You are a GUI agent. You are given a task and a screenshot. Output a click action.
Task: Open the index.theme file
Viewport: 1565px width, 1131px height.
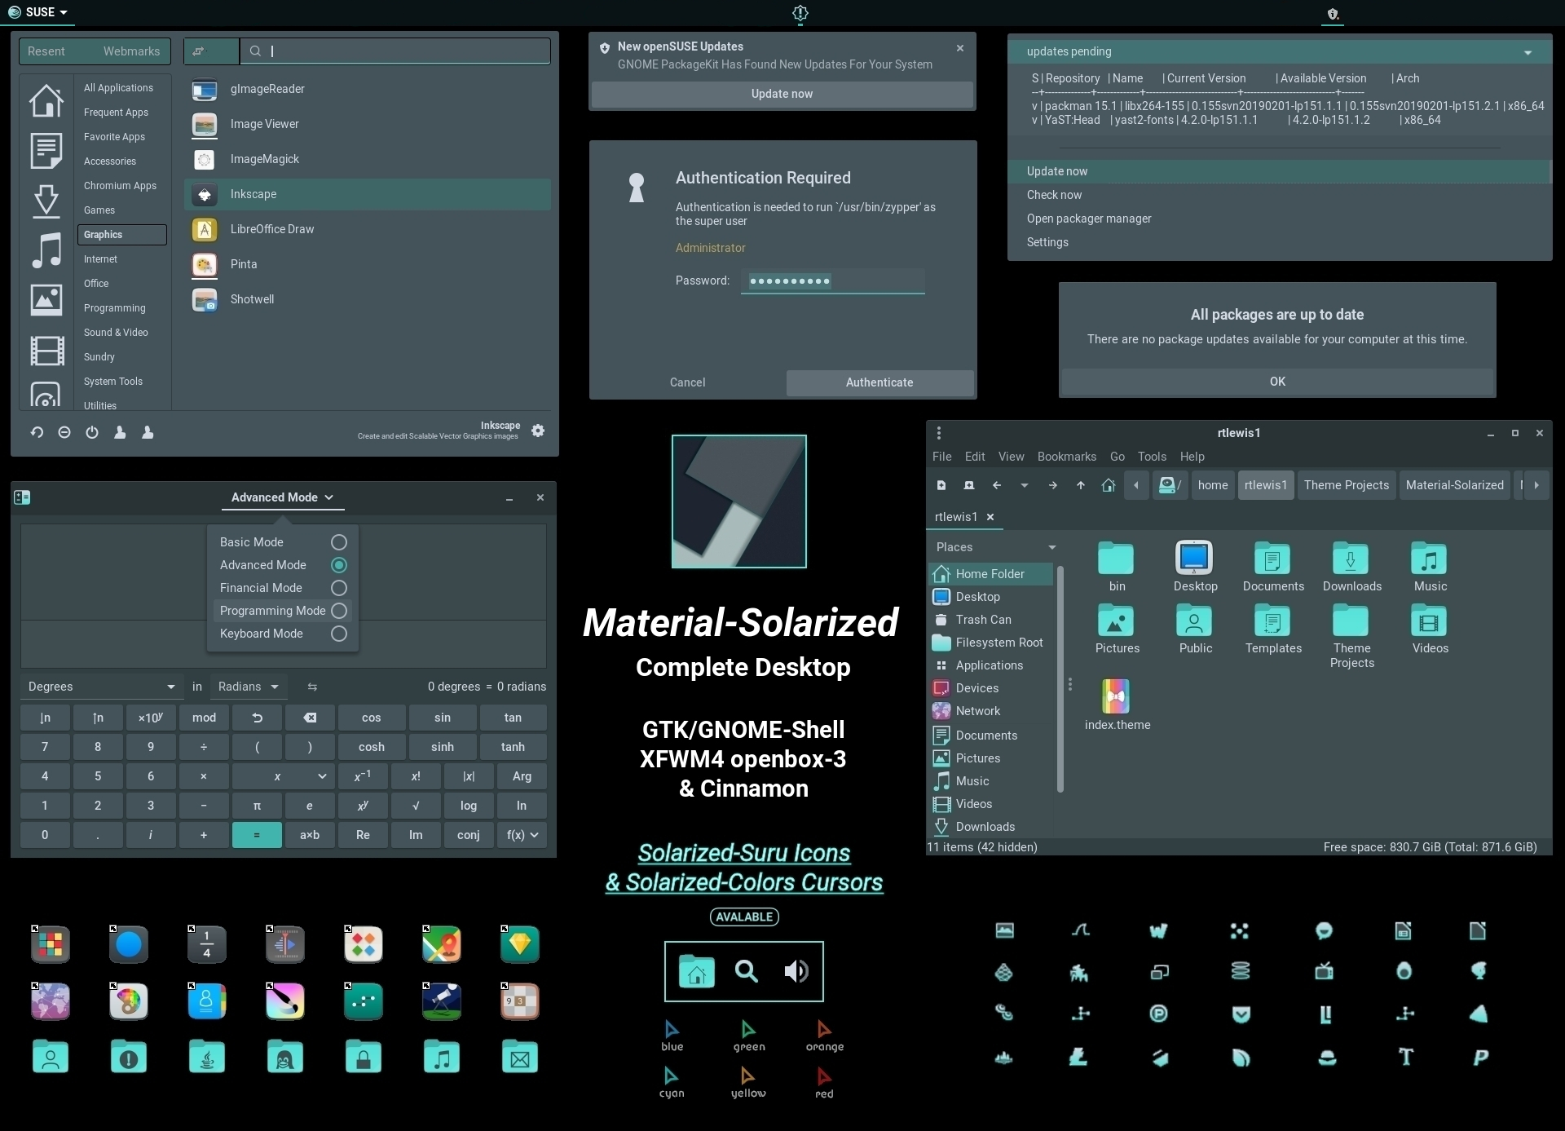click(x=1116, y=696)
